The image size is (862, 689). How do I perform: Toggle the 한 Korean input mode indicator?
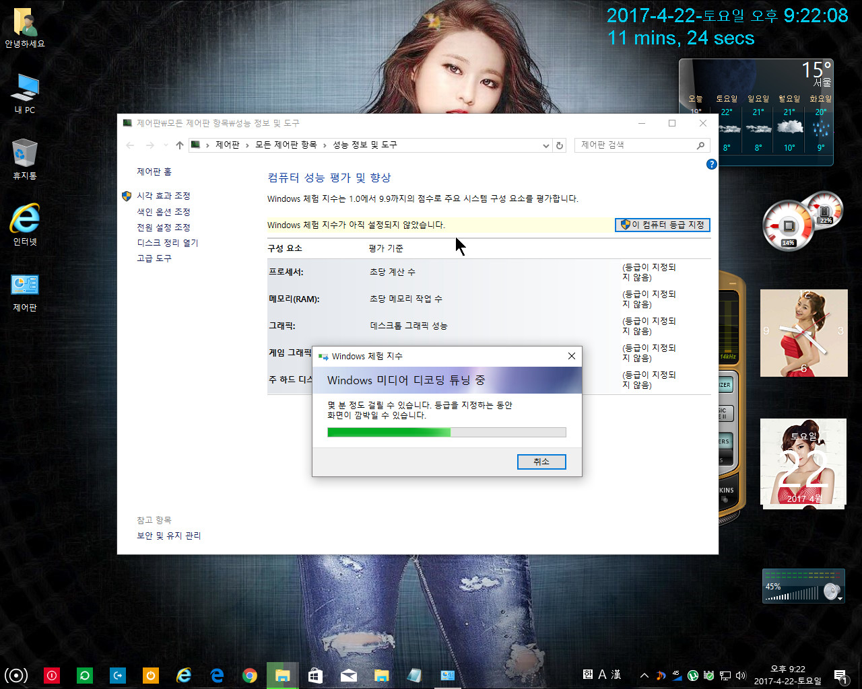click(588, 674)
